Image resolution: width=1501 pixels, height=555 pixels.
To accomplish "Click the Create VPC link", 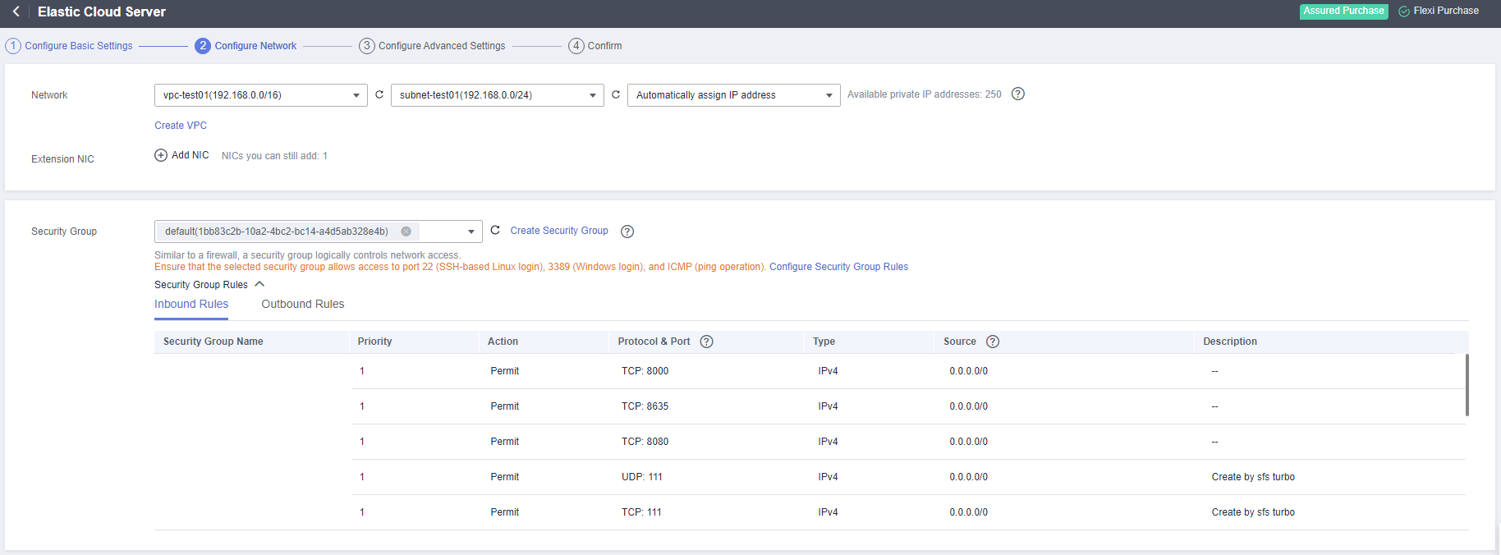I will pyautogui.click(x=181, y=126).
